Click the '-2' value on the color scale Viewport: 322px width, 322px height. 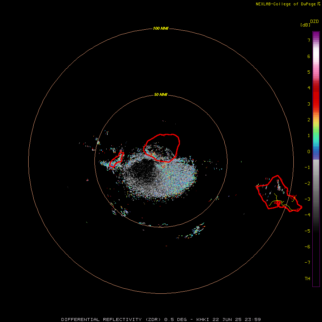pos(307,184)
